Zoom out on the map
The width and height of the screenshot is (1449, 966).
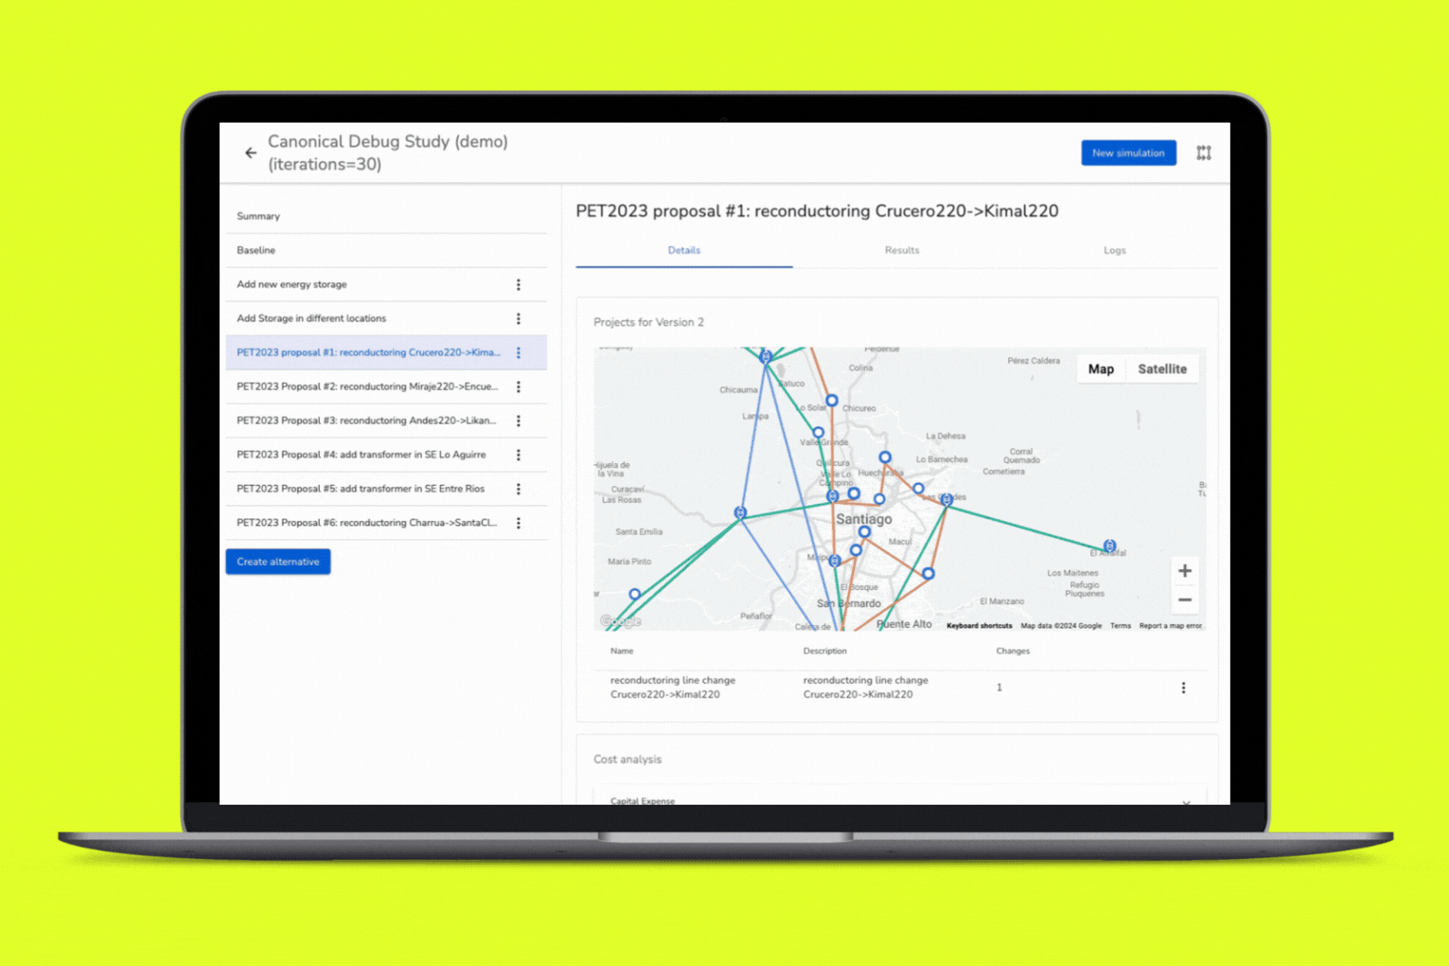click(x=1184, y=600)
